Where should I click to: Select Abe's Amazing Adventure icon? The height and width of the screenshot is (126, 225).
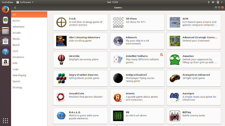[x=61, y=41]
